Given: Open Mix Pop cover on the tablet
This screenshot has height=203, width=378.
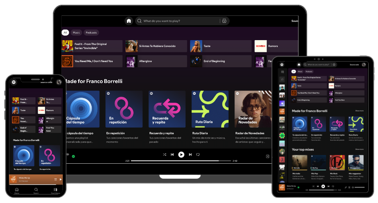Looking at the screenshot, I should point(318,162).
